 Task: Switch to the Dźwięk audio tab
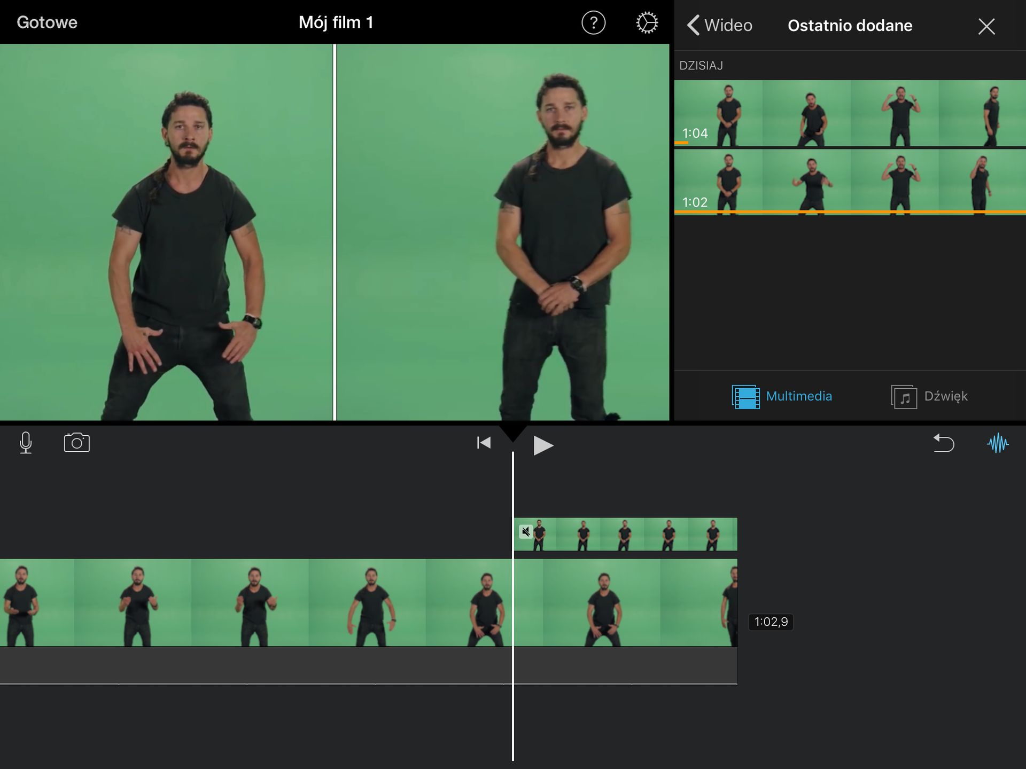pos(929,396)
